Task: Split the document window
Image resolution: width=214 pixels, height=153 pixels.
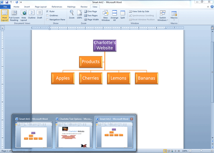Action: (x=123, y=14)
